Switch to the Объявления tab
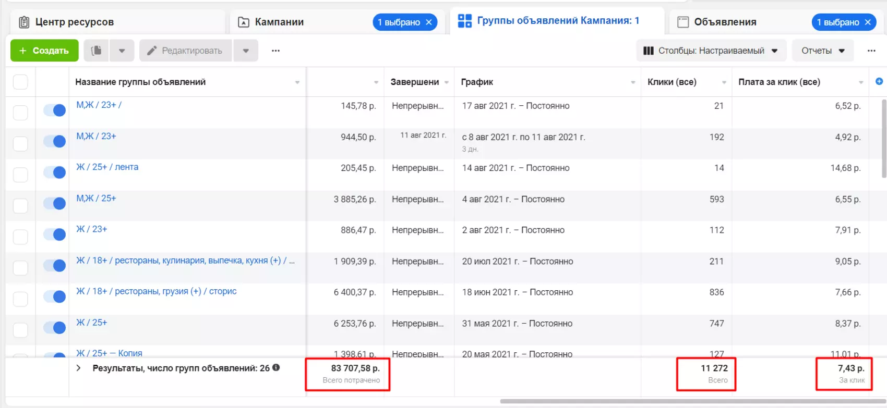 coord(776,22)
